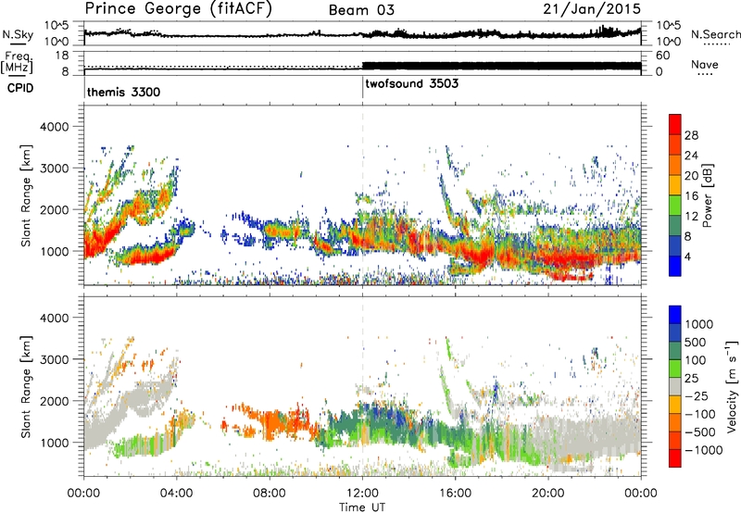Pick the bottom red segment of Velocity color bar
The image size is (741, 513).
(x=675, y=458)
